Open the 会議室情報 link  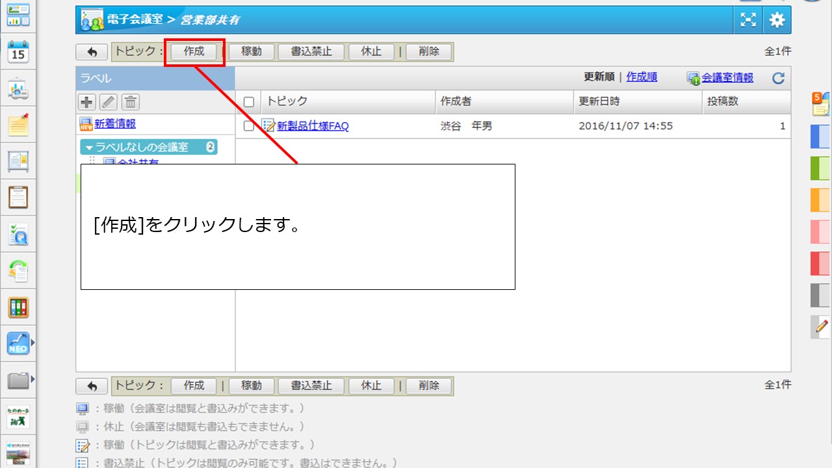[x=727, y=77]
